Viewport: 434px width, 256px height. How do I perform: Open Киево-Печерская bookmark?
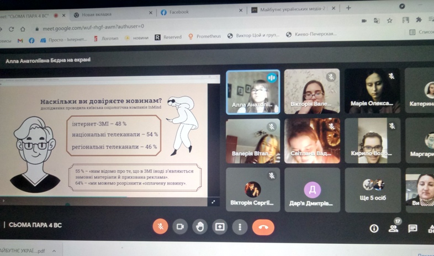(x=311, y=34)
